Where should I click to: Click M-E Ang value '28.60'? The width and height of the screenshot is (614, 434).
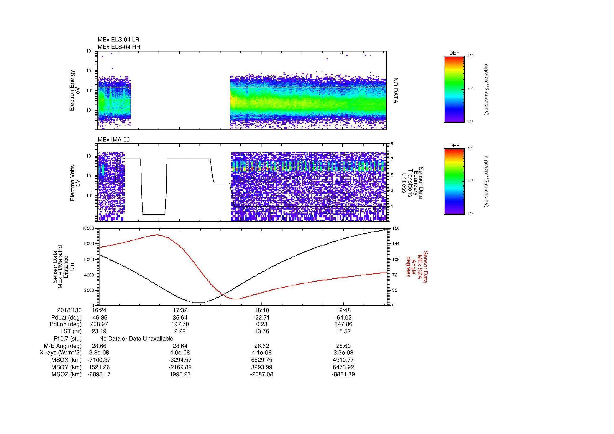coord(343,346)
